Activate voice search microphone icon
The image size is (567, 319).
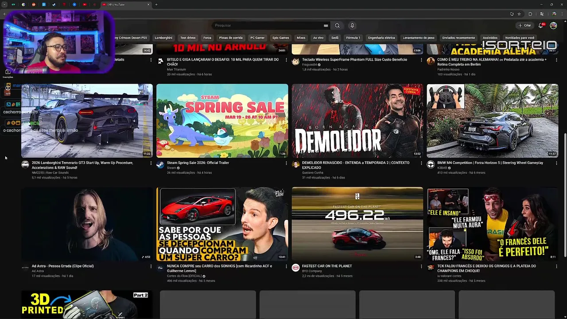(352, 25)
